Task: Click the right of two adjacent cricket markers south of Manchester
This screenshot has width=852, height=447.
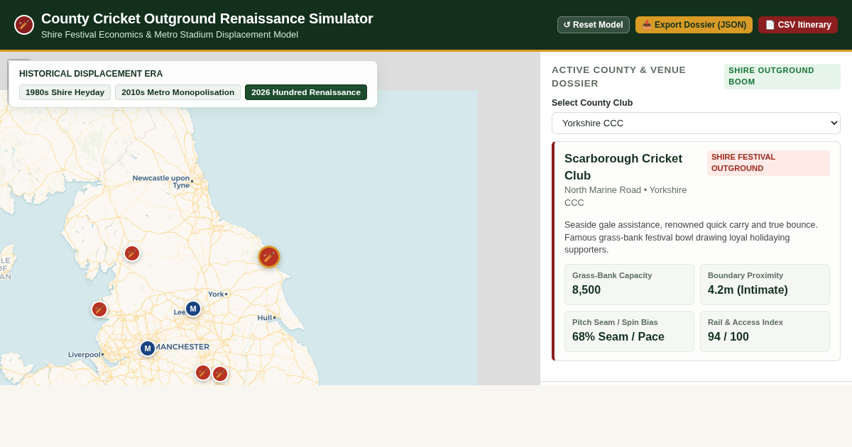Action: point(220,374)
